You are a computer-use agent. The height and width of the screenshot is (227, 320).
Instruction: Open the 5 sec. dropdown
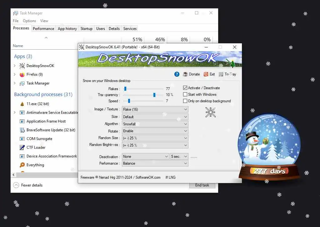pyautogui.click(x=179, y=157)
